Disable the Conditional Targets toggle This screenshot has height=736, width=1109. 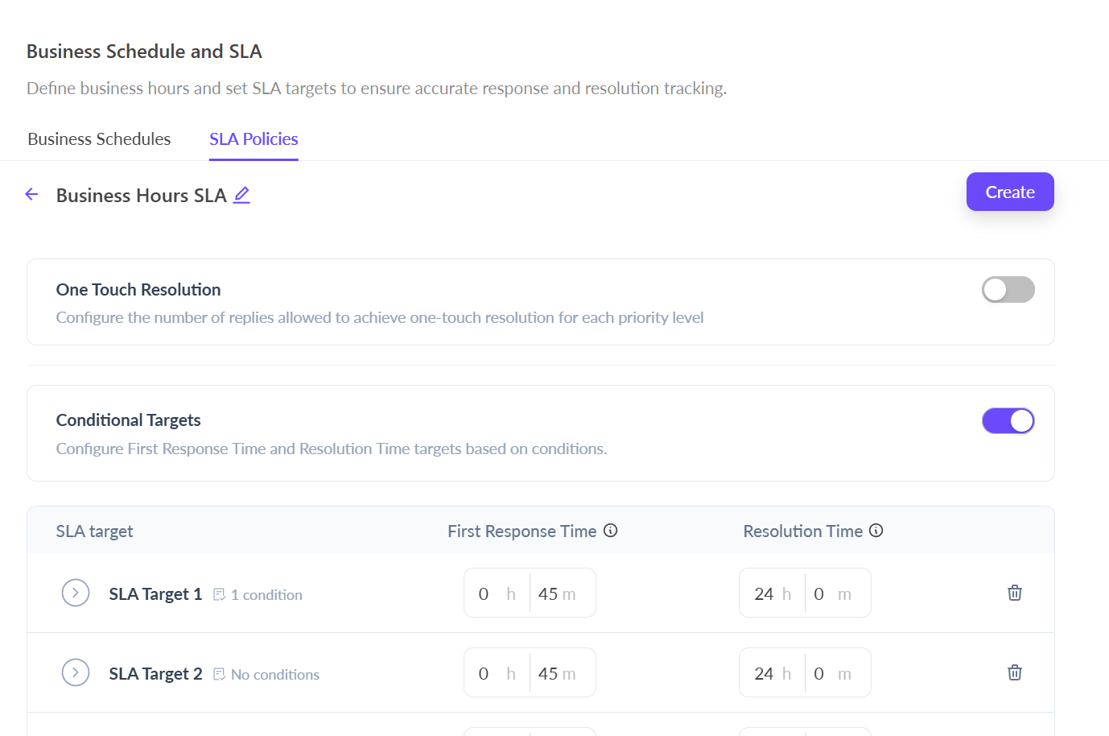pyautogui.click(x=1008, y=420)
